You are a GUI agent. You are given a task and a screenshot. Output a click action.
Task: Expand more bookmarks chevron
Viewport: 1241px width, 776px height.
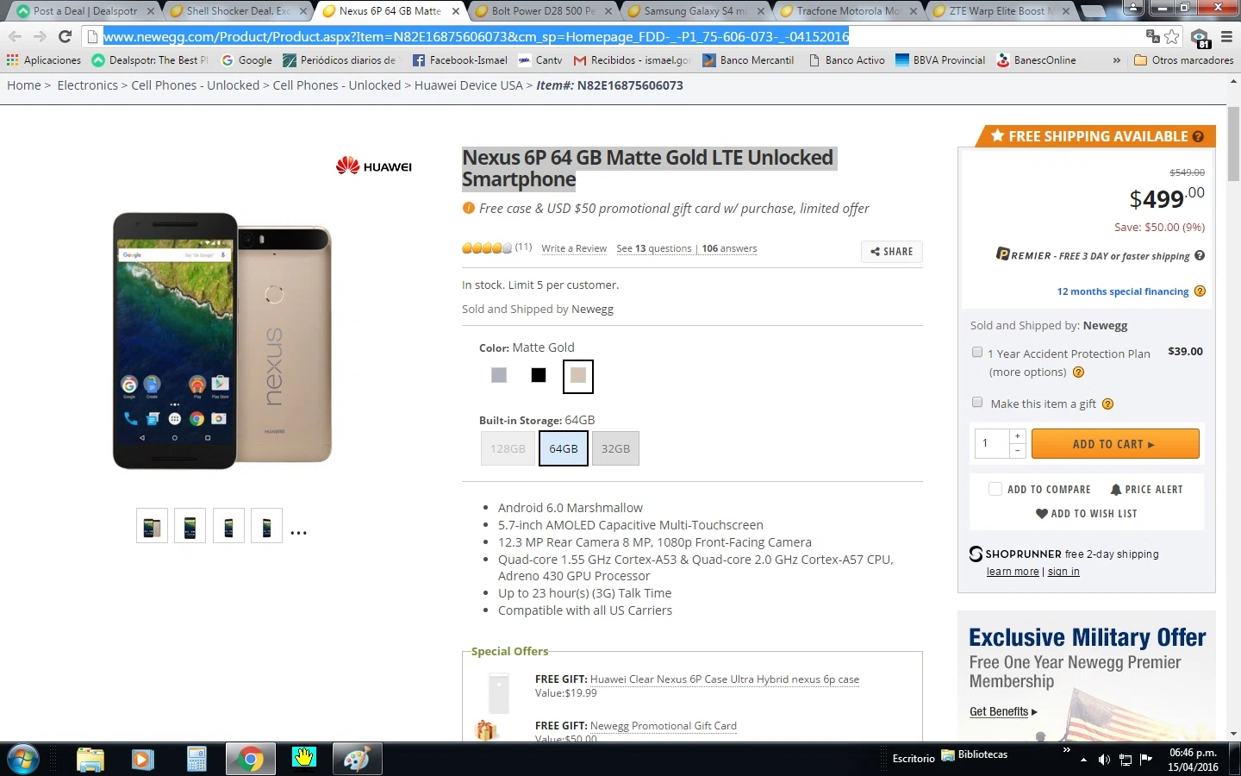tap(1117, 60)
